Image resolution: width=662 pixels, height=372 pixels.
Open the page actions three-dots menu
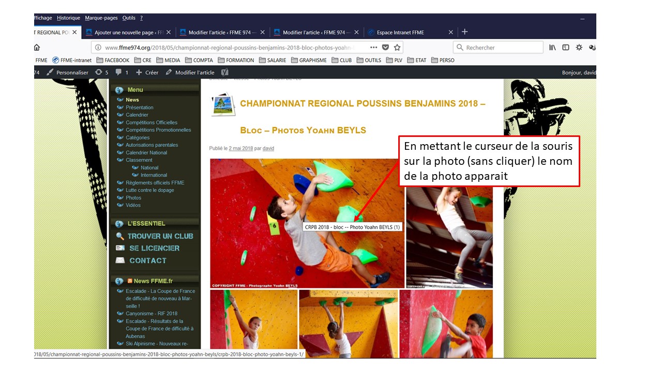pyautogui.click(x=373, y=48)
